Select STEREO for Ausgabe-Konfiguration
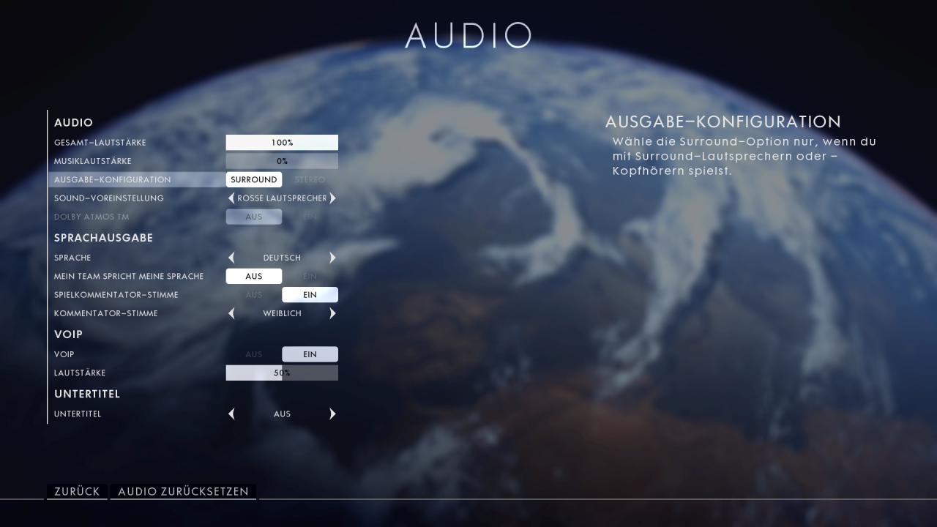Screen dimensions: 937x527 tap(310, 179)
